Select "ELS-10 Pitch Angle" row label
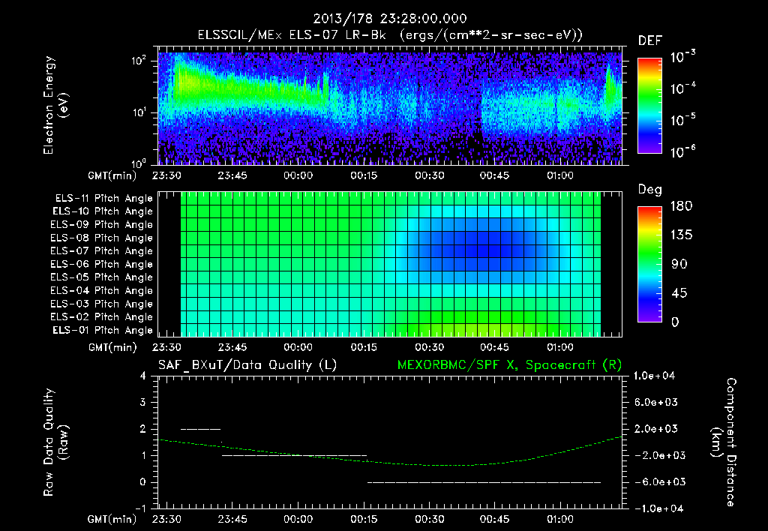768x531 pixels. pyautogui.click(x=103, y=211)
